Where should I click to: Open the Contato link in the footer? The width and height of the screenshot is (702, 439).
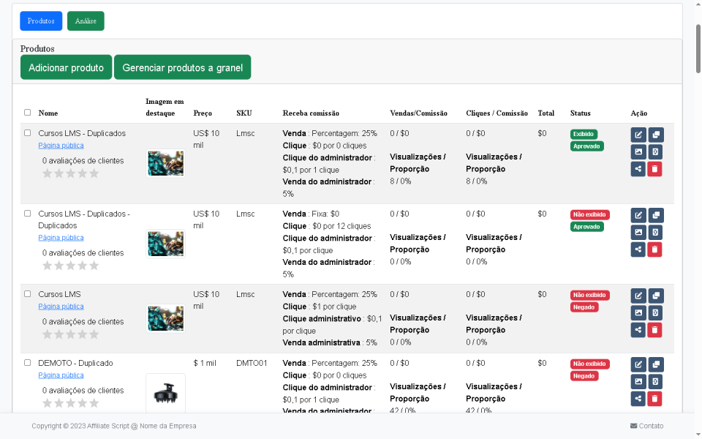tap(646, 425)
